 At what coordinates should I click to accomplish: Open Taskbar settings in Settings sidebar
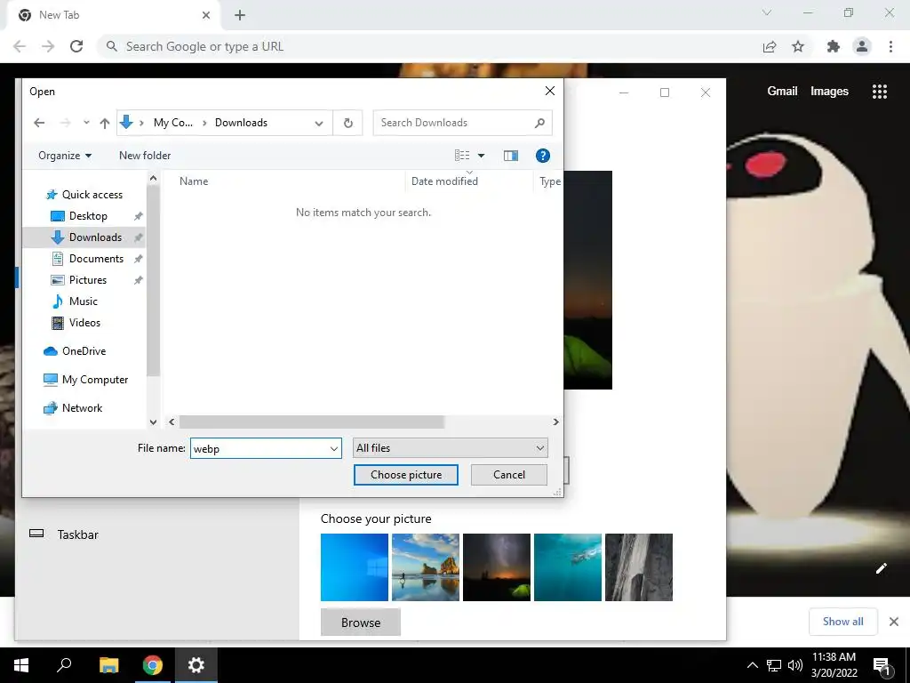[x=78, y=534]
